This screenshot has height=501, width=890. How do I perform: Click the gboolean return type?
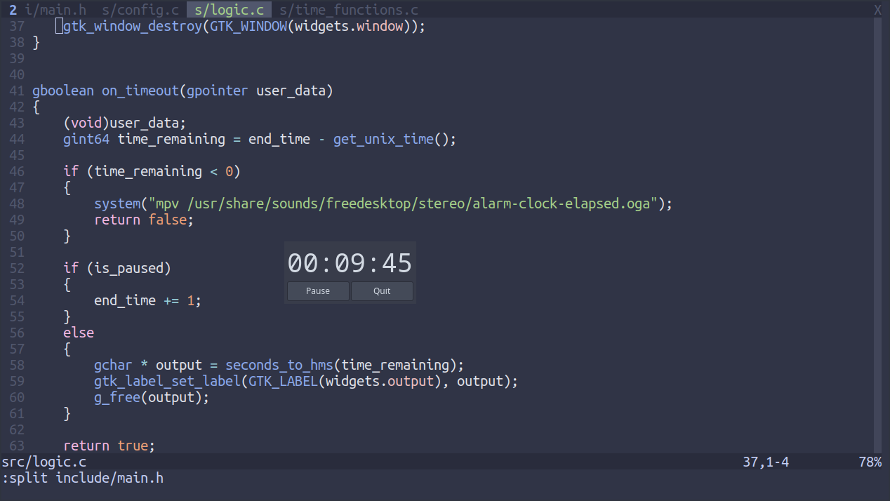[x=63, y=91]
